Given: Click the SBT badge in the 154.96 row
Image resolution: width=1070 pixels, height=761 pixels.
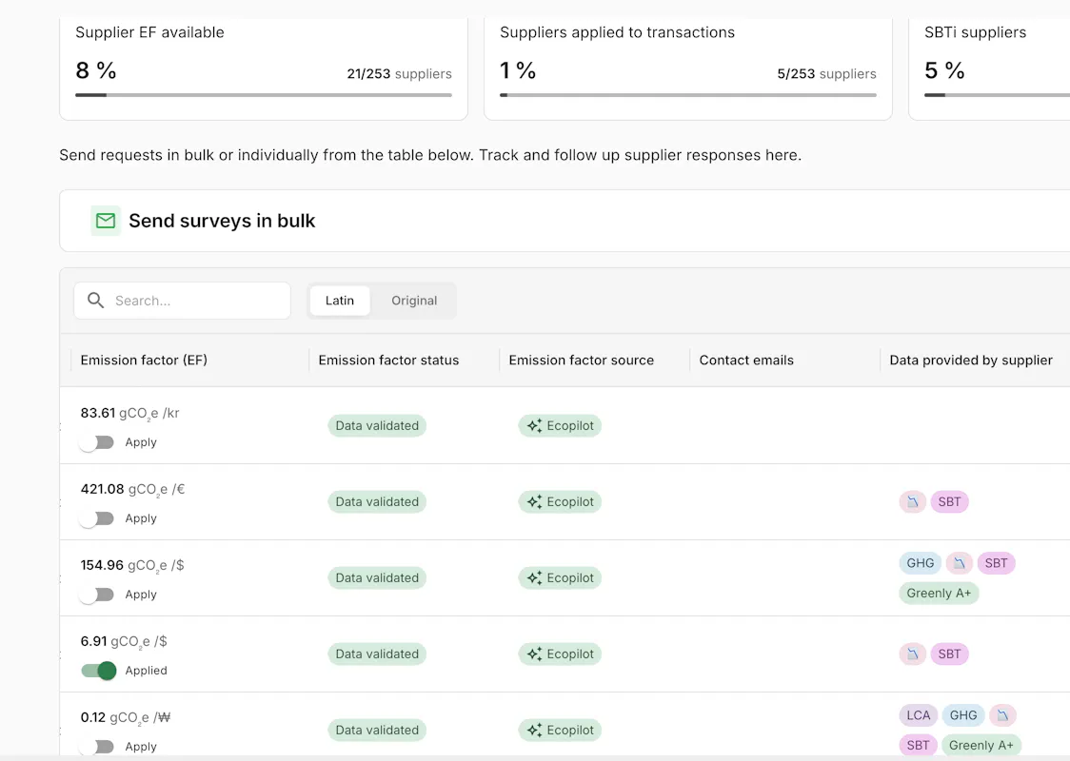Looking at the screenshot, I should (996, 563).
